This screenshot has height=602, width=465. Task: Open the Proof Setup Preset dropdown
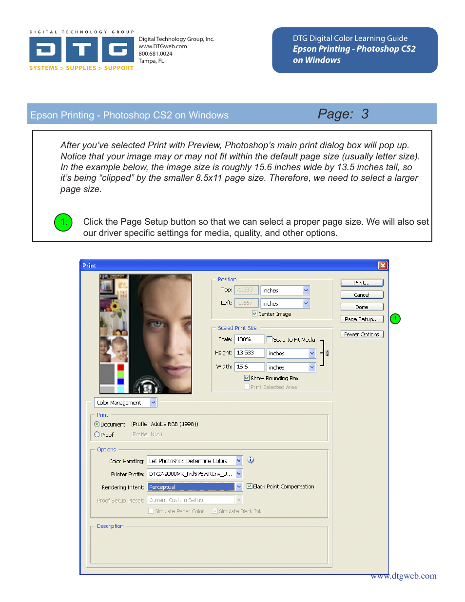(239, 500)
